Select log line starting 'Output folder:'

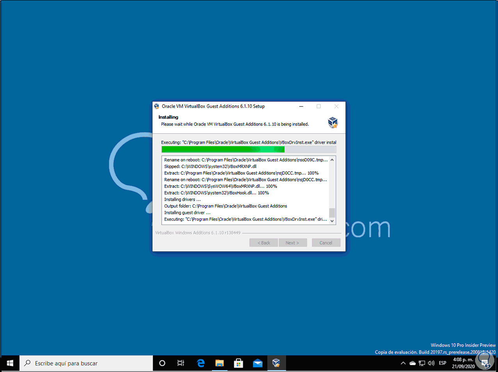(x=226, y=206)
